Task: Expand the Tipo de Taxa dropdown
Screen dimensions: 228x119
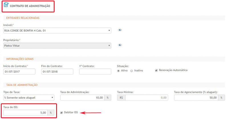Action: 28,97
